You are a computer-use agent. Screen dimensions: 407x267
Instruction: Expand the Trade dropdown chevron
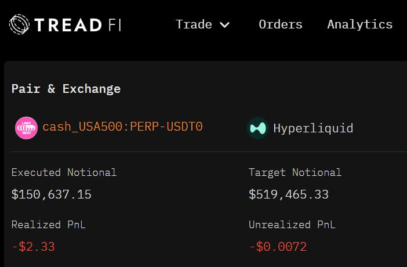(x=225, y=25)
